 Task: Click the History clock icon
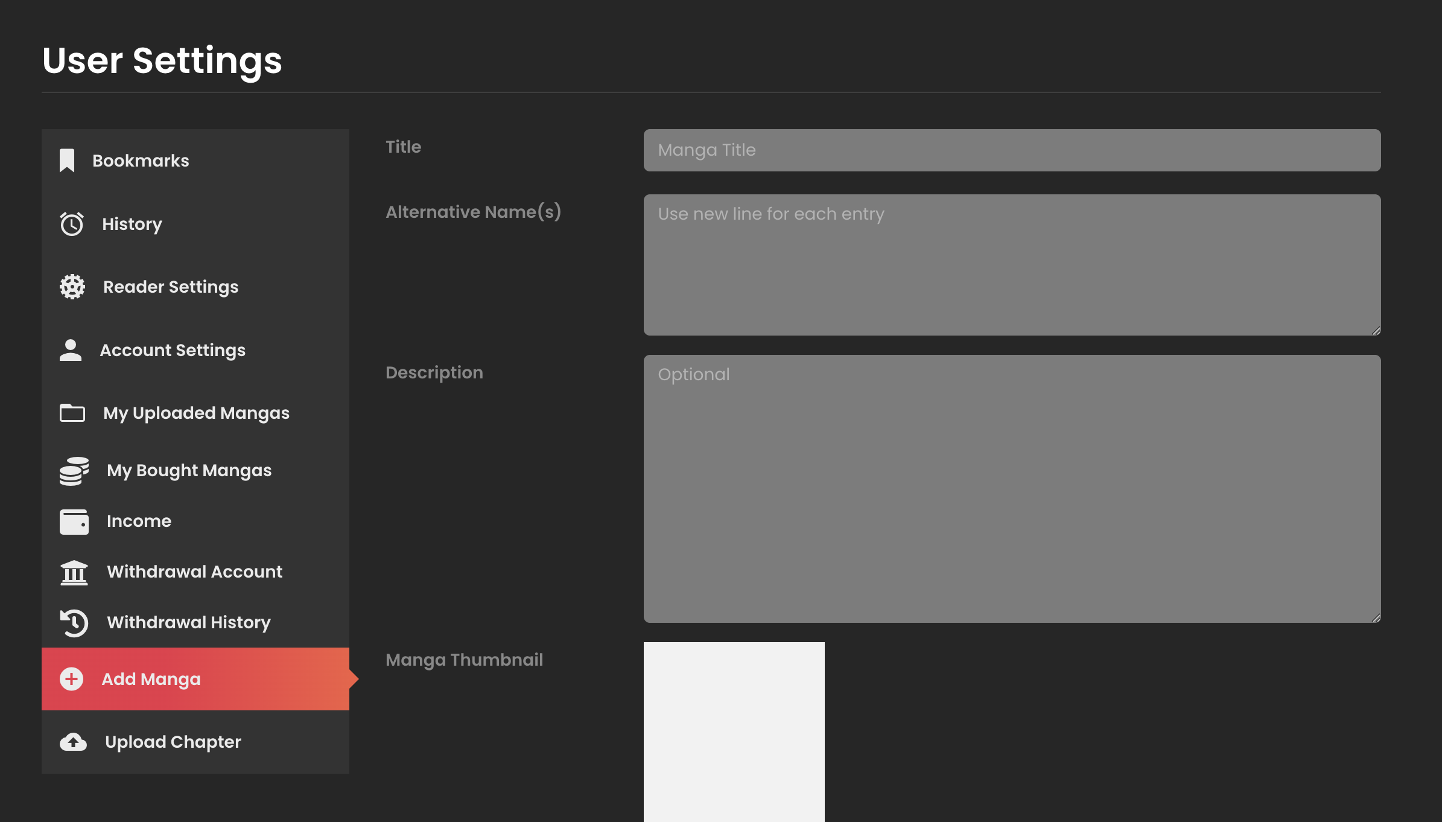pos(72,224)
